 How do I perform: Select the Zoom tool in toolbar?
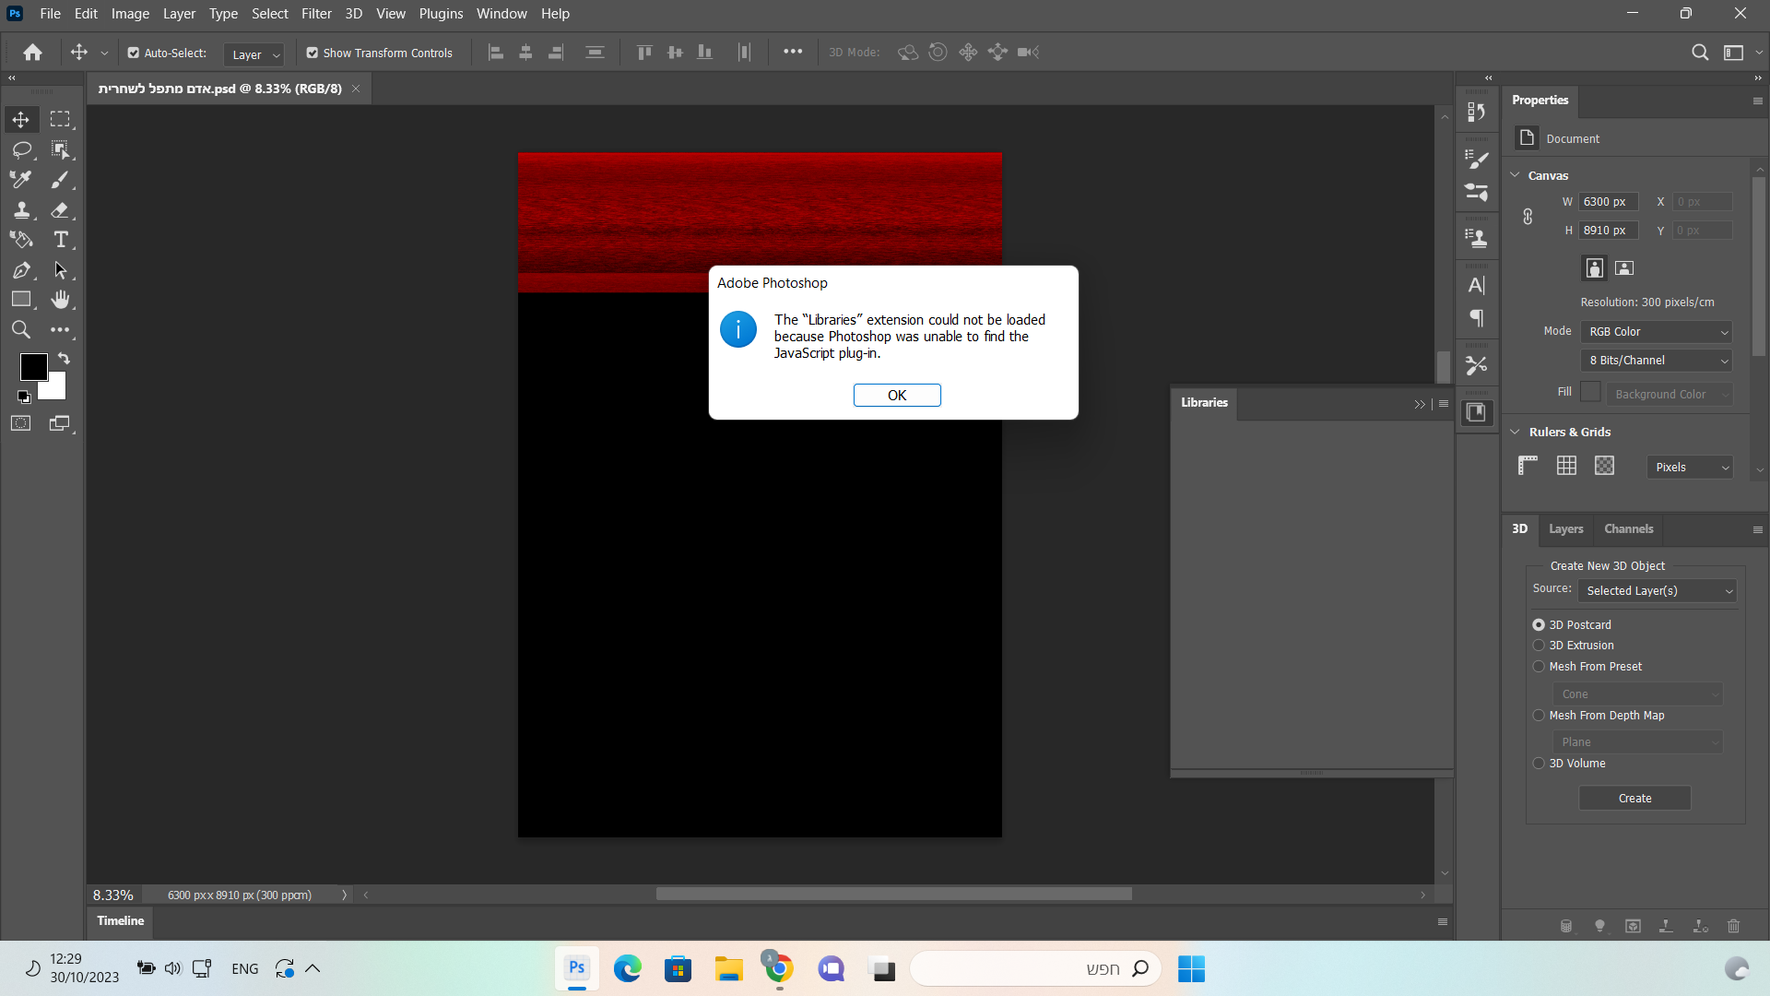[x=21, y=330]
